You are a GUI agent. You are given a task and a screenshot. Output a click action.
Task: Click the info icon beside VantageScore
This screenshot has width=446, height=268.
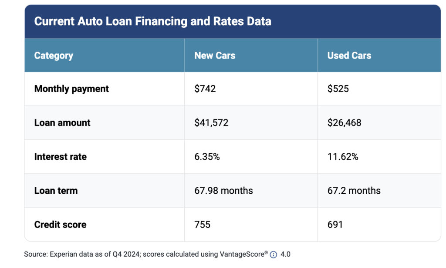coord(274,255)
